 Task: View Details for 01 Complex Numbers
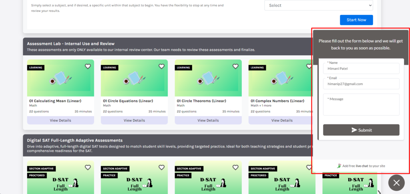pyautogui.click(x=281, y=120)
